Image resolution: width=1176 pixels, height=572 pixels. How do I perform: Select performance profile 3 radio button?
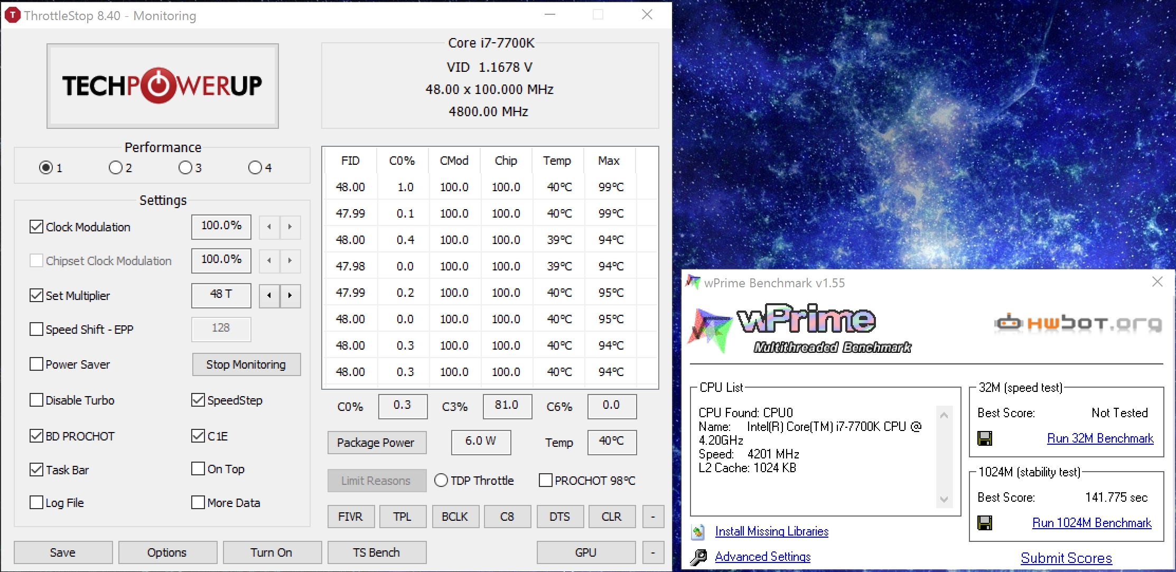point(185,168)
